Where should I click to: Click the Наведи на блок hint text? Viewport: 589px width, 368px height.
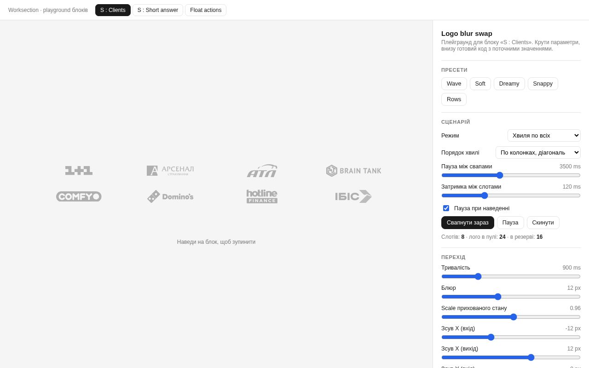pyautogui.click(x=216, y=242)
